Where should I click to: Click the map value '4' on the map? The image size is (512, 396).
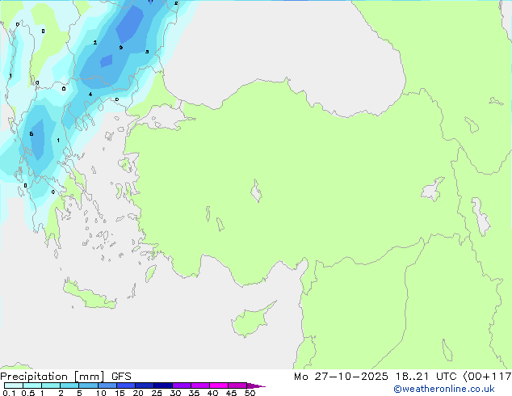coord(90,95)
